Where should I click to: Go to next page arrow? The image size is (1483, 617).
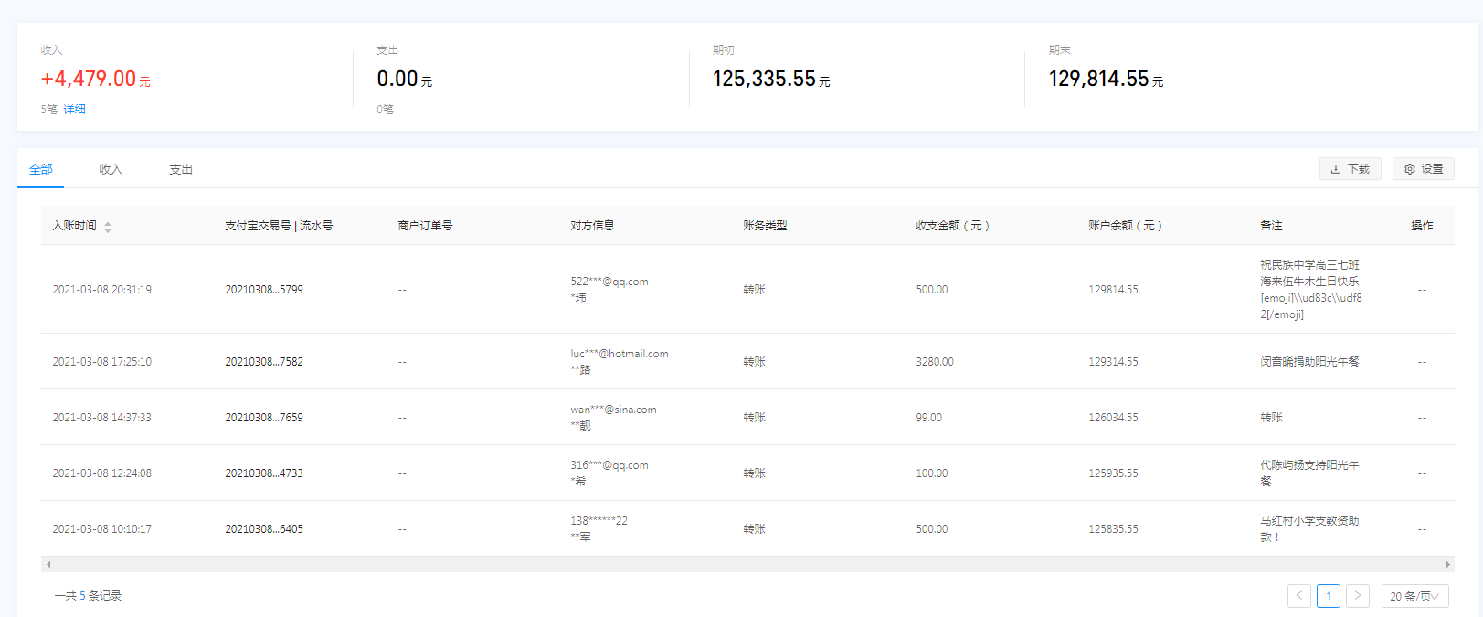(1358, 596)
